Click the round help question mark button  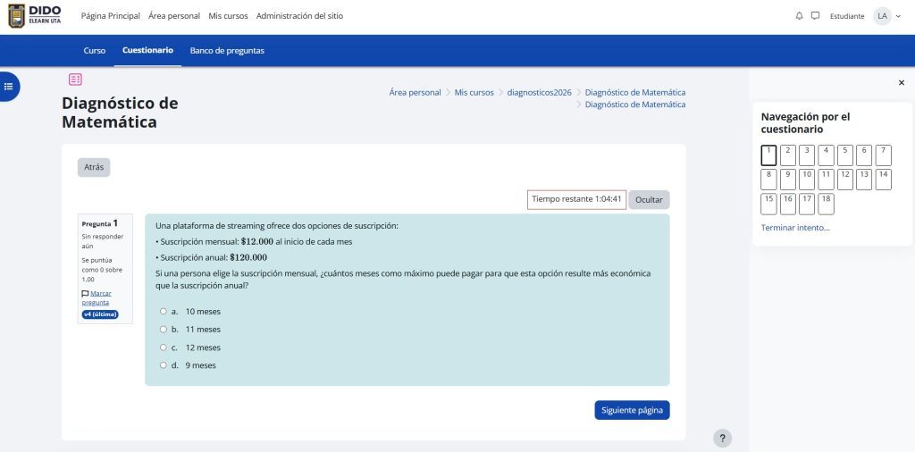723,438
